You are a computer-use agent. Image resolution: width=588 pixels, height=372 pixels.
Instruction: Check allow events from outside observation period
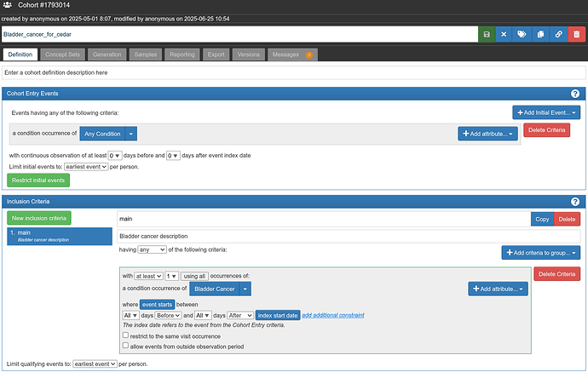tap(126, 346)
